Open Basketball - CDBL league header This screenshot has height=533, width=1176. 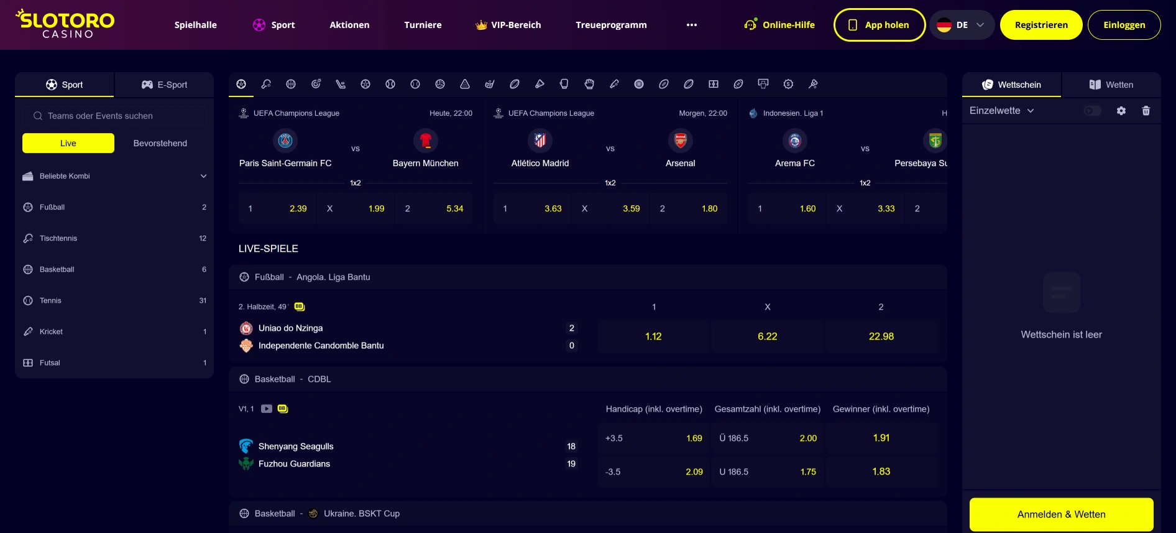(587, 379)
